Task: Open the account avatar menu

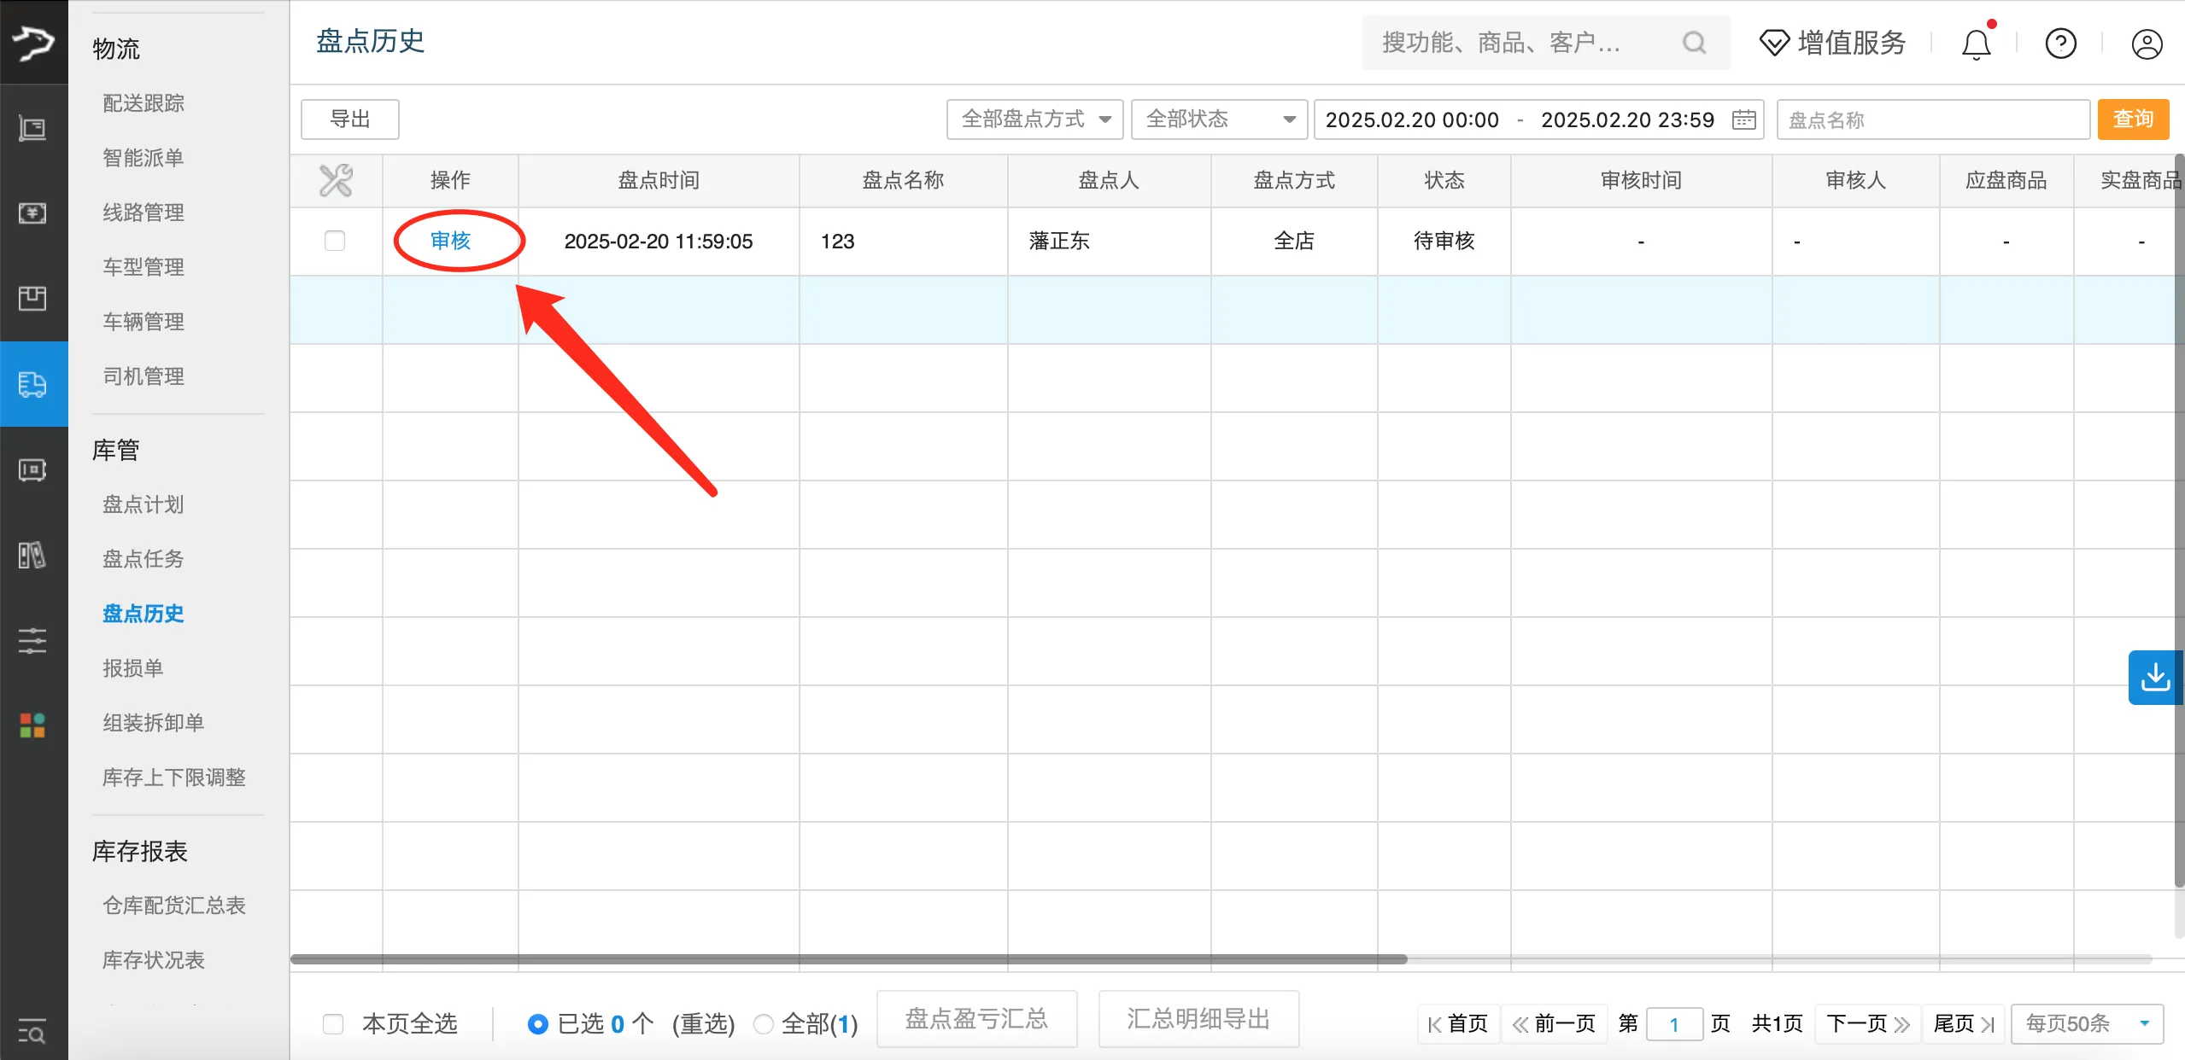Action: pyautogui.click(x=2147, y=43)
